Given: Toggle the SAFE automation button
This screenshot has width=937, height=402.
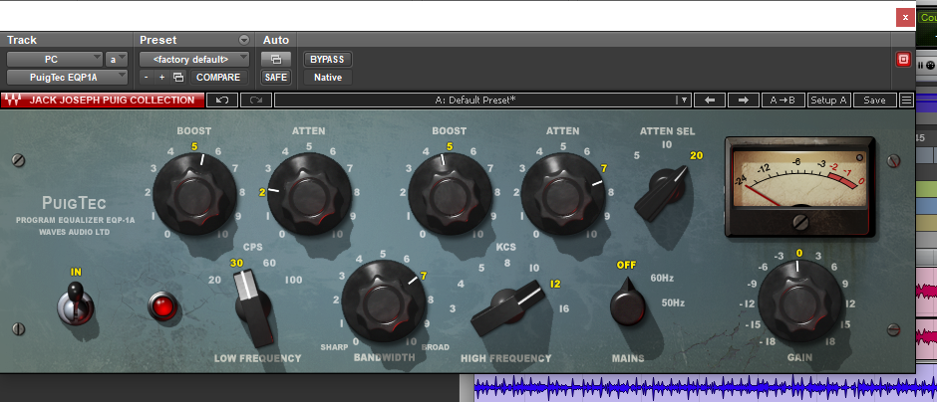Looking at the screenshot, I should [x=275, y=77].
